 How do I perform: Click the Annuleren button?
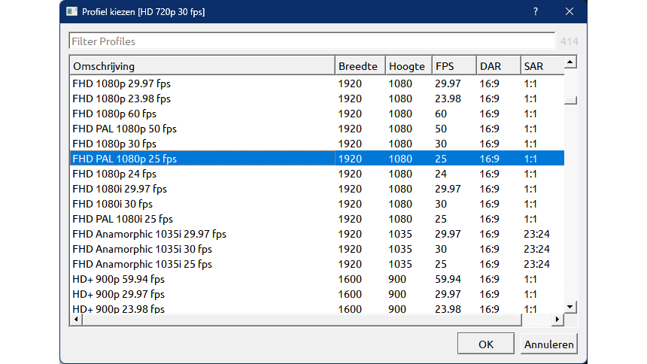coord(548,344)
